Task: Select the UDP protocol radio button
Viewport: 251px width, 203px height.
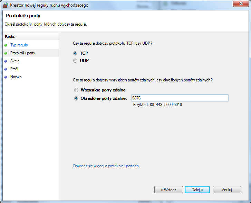Action: pyautogui.click(x=75, y=61)
